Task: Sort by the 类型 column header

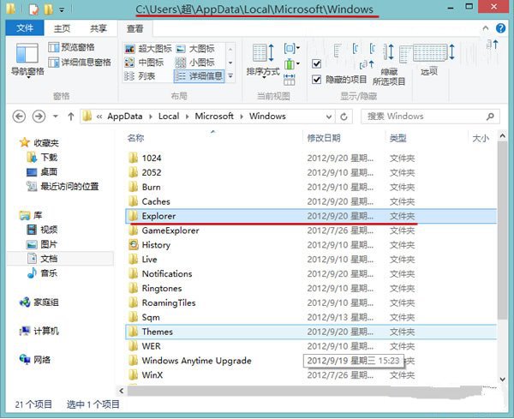Action: click(x=398, y=138)
